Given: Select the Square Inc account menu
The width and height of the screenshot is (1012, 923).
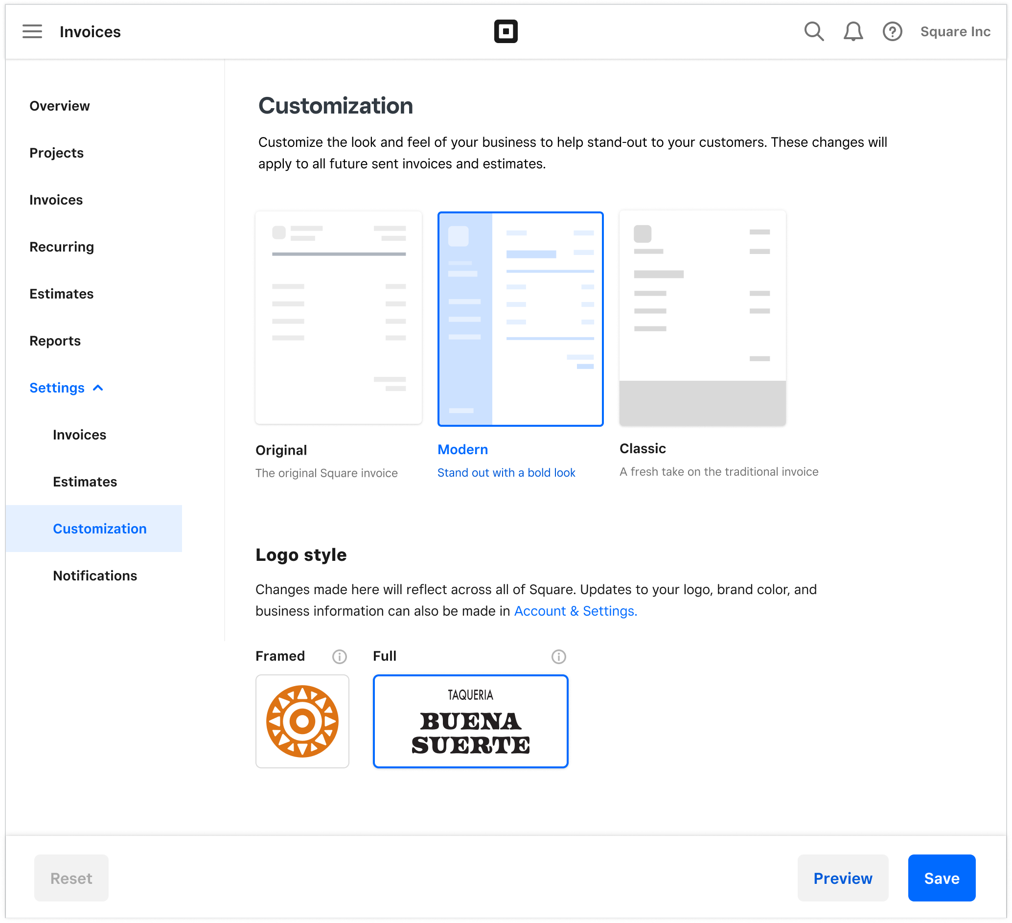Looking at the screenshot, I should click(x=954, y=31).
